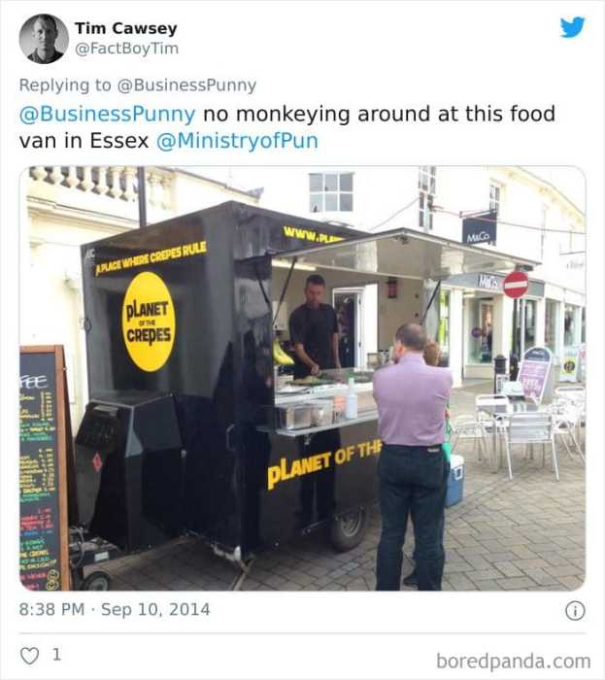This screenshot has width=605, height=680.
Task: Open the tweet info circle icon
Action: point(575,611)
